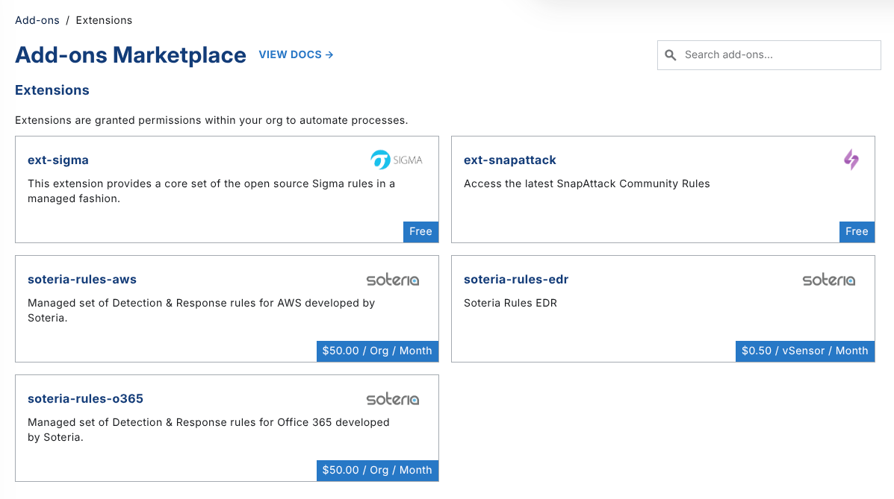Viewport: 894px width, 499px height.
Task: Click Soteria logo on soteria-rules-aws card
Action: coord(392,280)
